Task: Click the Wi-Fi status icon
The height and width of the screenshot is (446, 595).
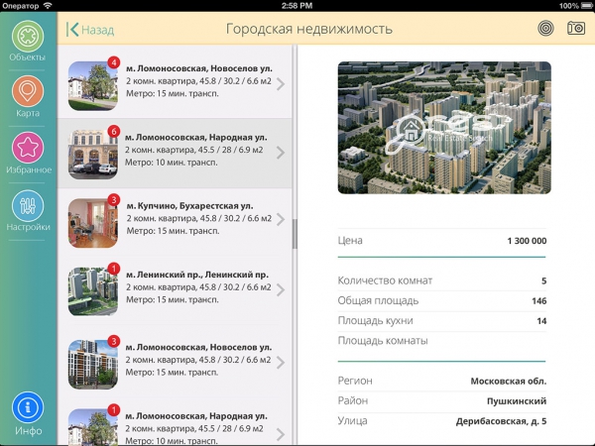Action: pyautogui.click(x=48, y=6)
